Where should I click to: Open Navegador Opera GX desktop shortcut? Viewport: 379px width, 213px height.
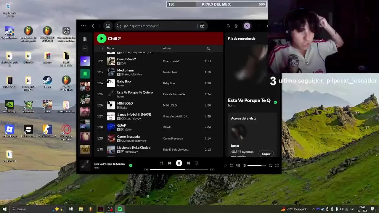[x=66, y=133]
